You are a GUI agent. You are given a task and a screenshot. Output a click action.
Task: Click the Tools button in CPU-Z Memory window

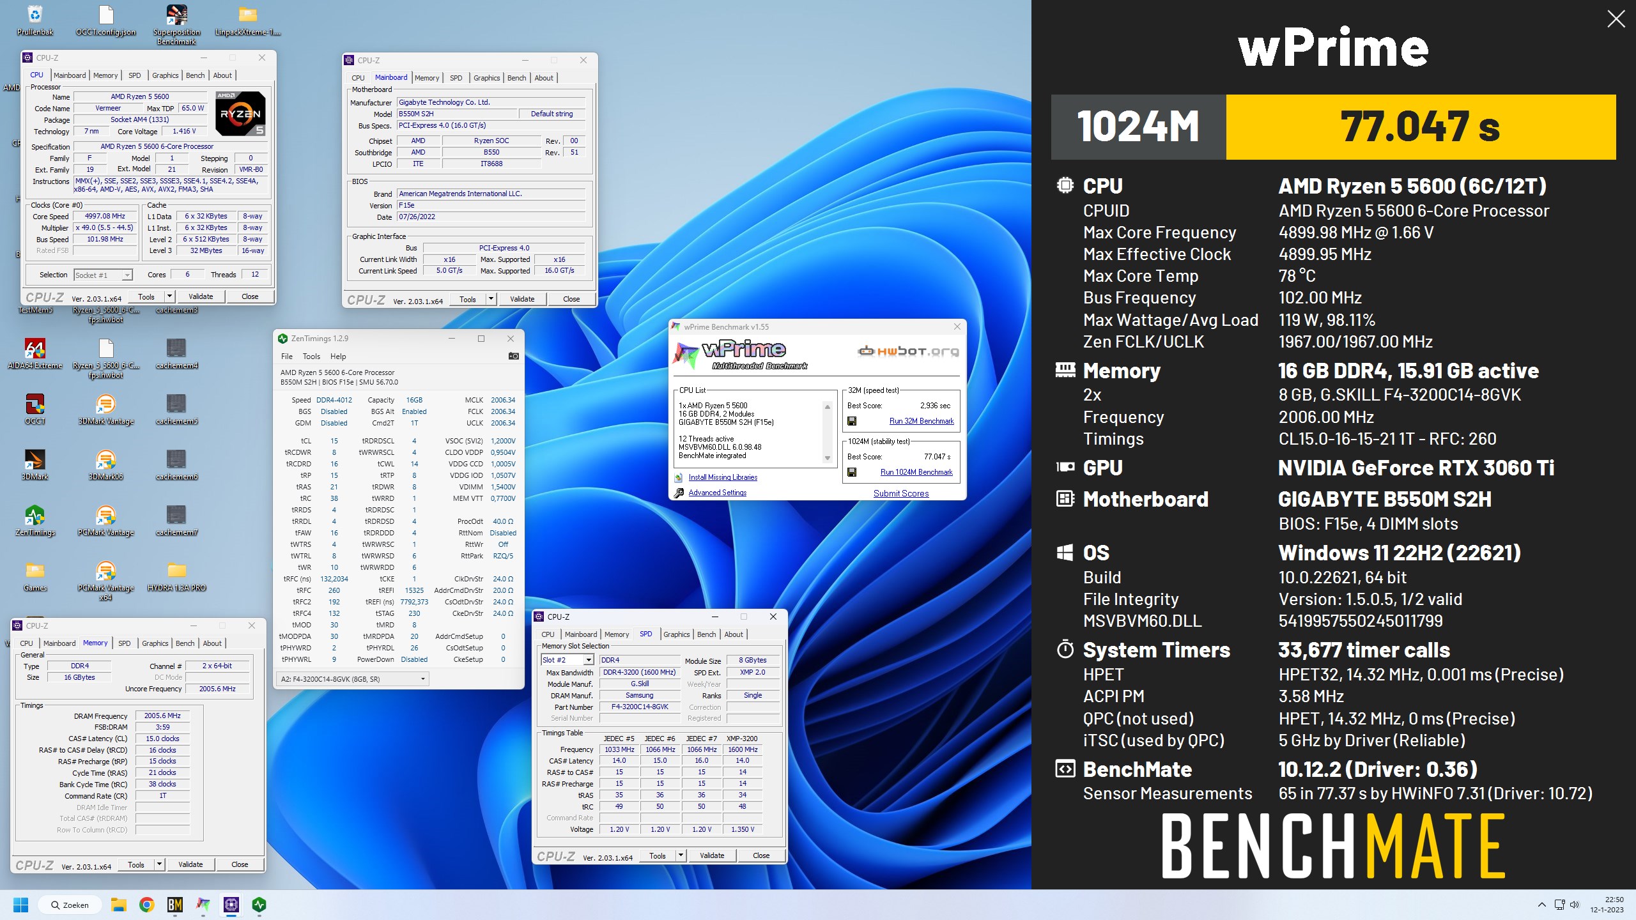[136, 864]
